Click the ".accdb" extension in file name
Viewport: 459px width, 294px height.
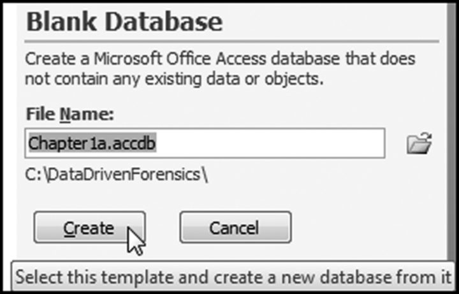[135, 143]
